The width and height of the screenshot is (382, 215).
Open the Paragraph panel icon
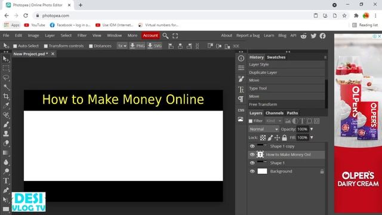[x=241, y=99]
